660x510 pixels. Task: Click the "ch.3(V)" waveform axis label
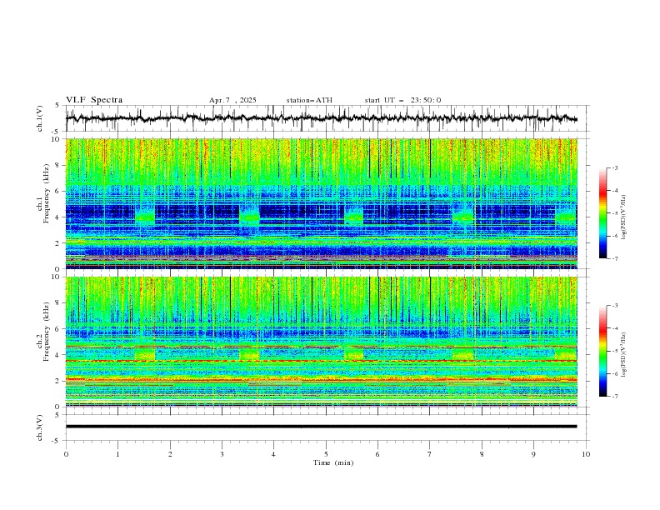click(40, 427)
